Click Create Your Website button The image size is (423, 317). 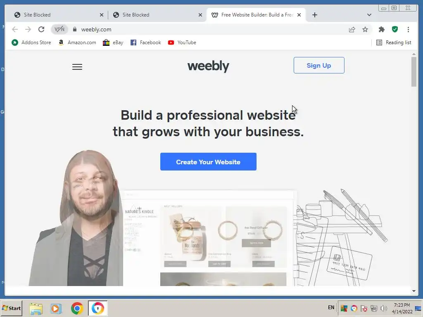pyautogui.click(x=208, y=162)
